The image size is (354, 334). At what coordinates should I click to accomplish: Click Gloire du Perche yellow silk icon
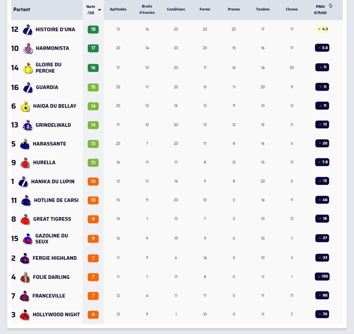28,68
